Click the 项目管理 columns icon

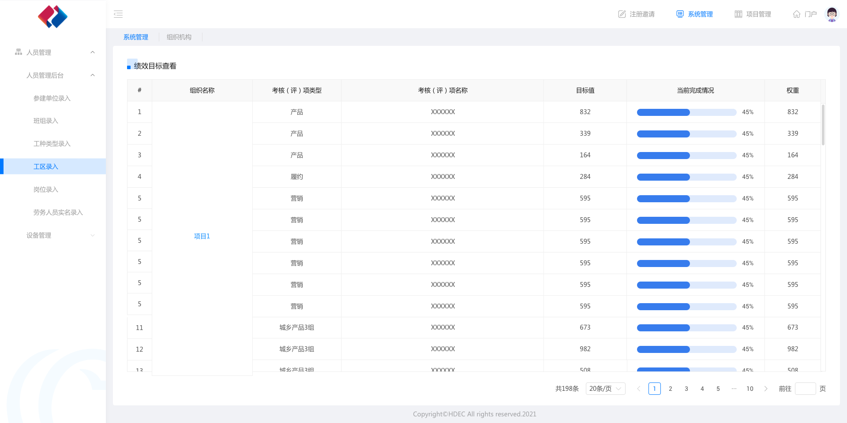coord(738,14)
